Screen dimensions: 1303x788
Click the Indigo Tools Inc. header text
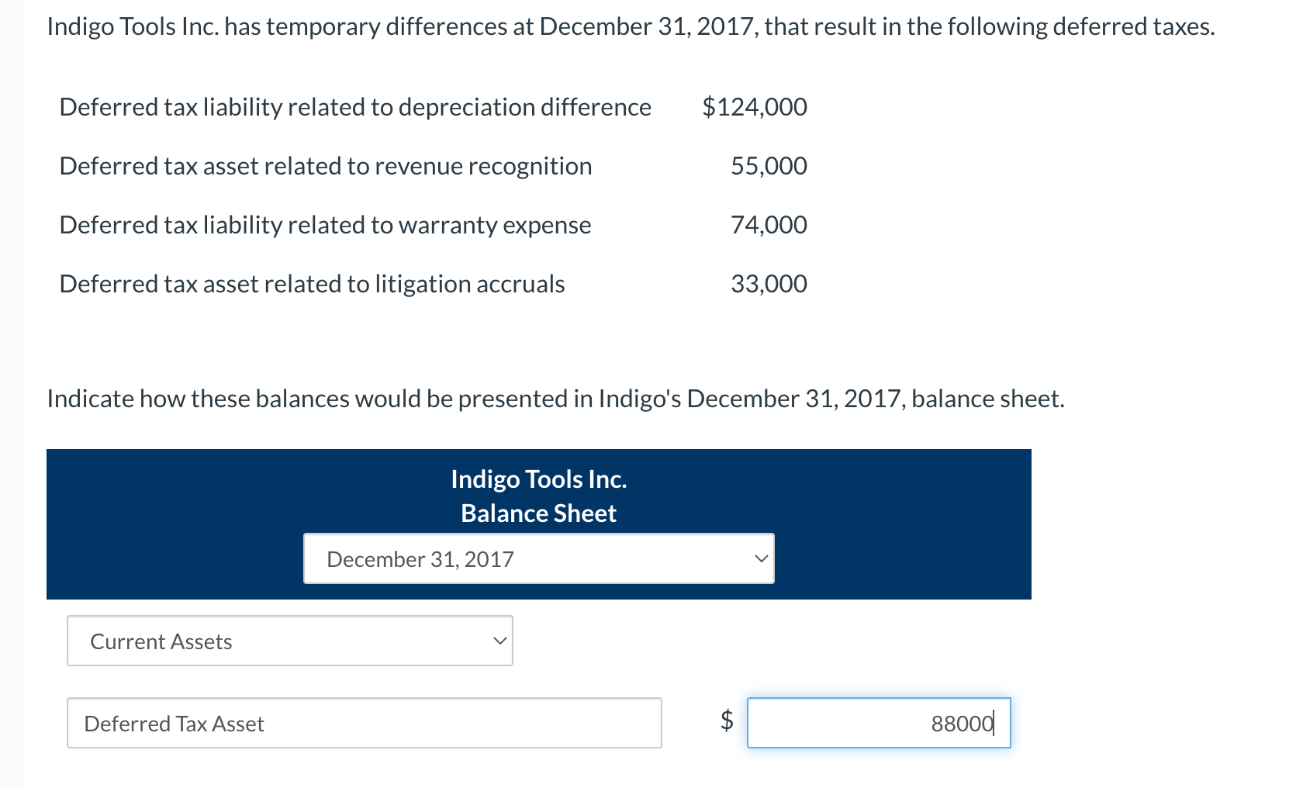coord(538,479)
